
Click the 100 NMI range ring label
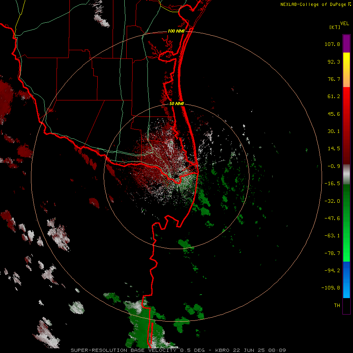tap(176, 31)
